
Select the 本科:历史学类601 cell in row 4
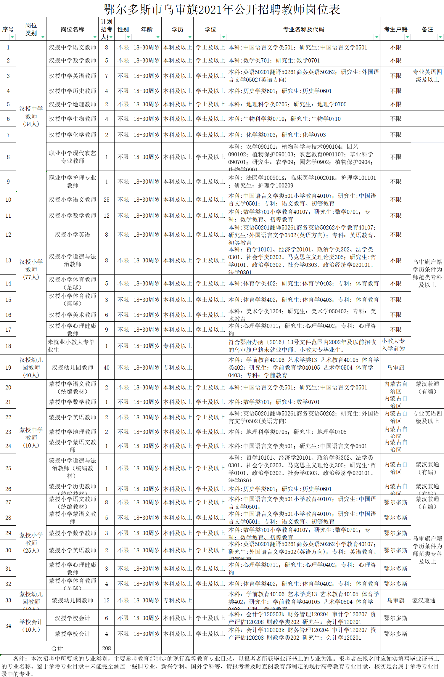304,91
